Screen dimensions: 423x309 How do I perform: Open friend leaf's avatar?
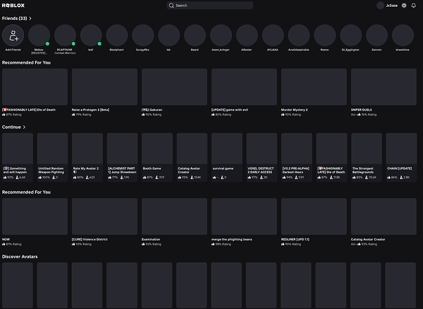[x=91, y=35]
